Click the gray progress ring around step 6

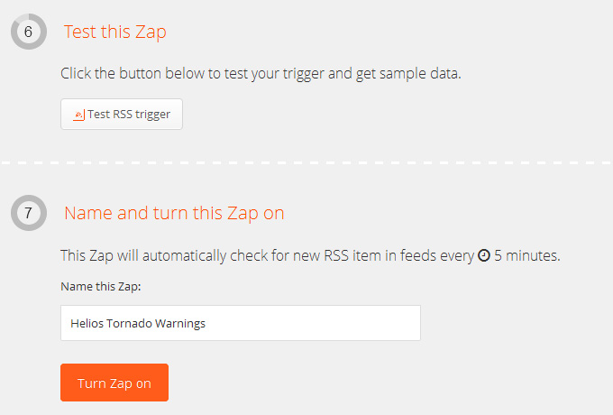click(14, 32)
